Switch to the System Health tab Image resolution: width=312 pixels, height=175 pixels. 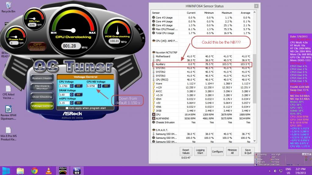(x=42, y=78)
